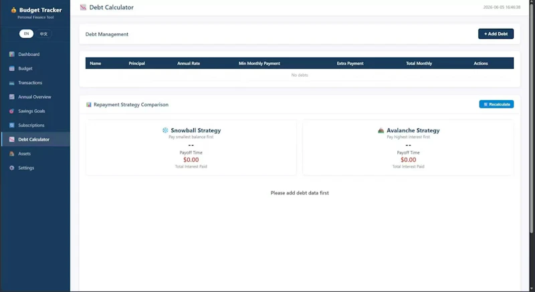Screen dimensions: 535x292
Task: Click Snowball Strategy $0.00 interest value
Action: pyautogui.click(x=191, y=160)
